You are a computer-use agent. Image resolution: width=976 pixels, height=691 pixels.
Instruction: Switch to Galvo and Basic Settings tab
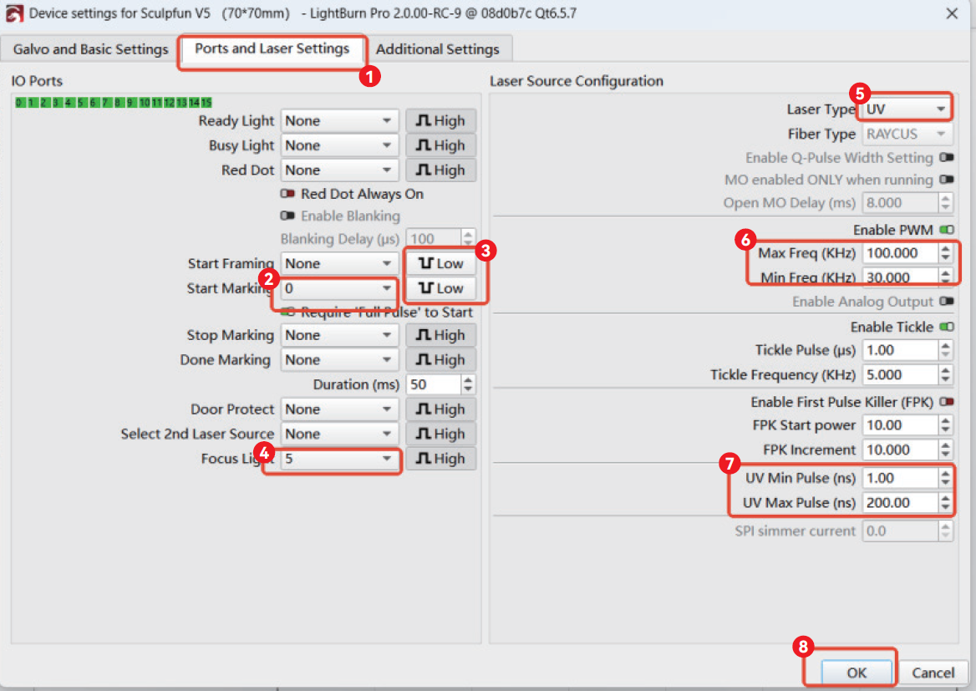coord(90,49)
